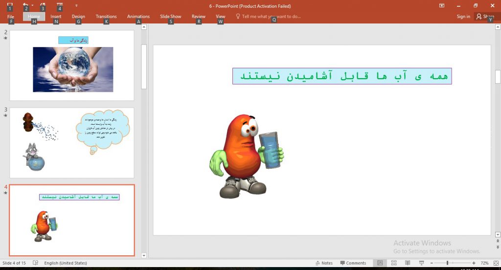Open Ribbon Display Options in title bar
The height and width of the screenshot is (270, 501).
[442, 6]
